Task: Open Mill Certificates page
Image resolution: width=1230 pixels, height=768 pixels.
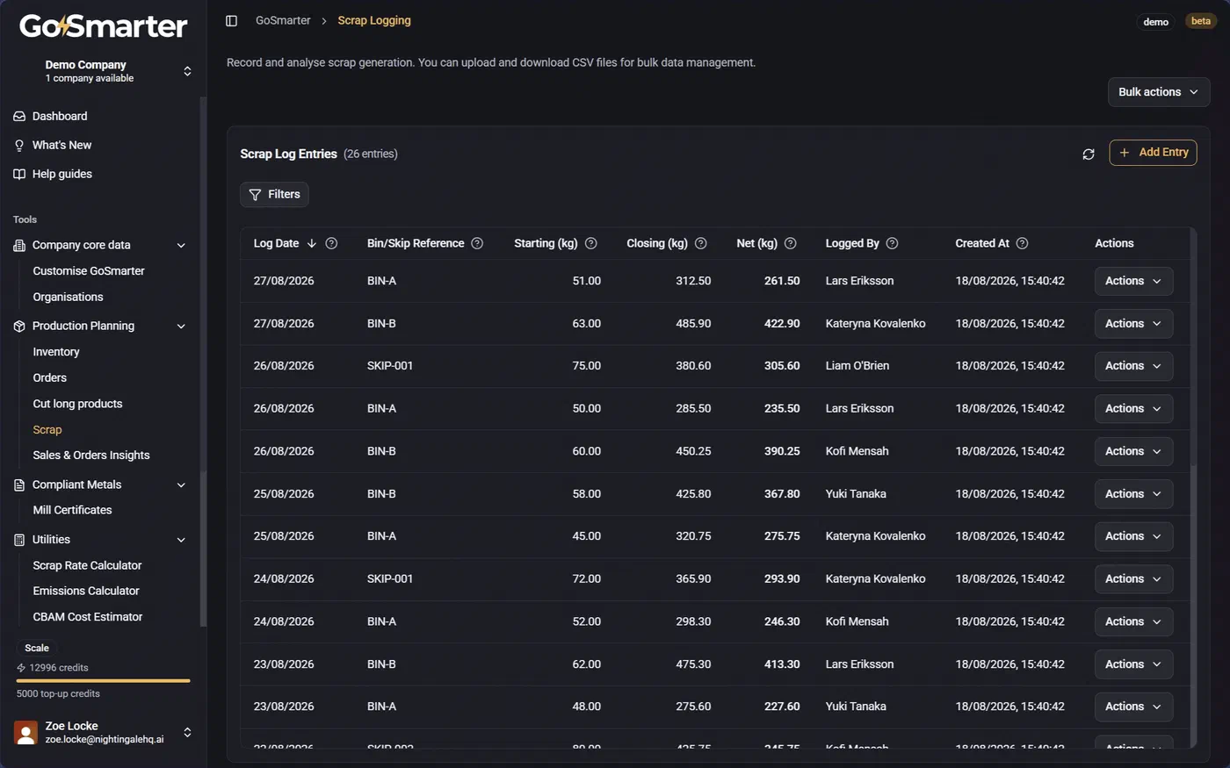Action: pos(72,510)
